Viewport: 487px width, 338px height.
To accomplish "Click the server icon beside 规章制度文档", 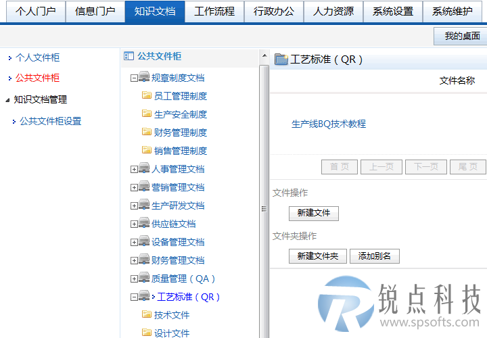I will (x=144, y=76).
